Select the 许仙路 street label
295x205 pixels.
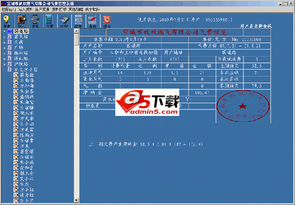21,59
